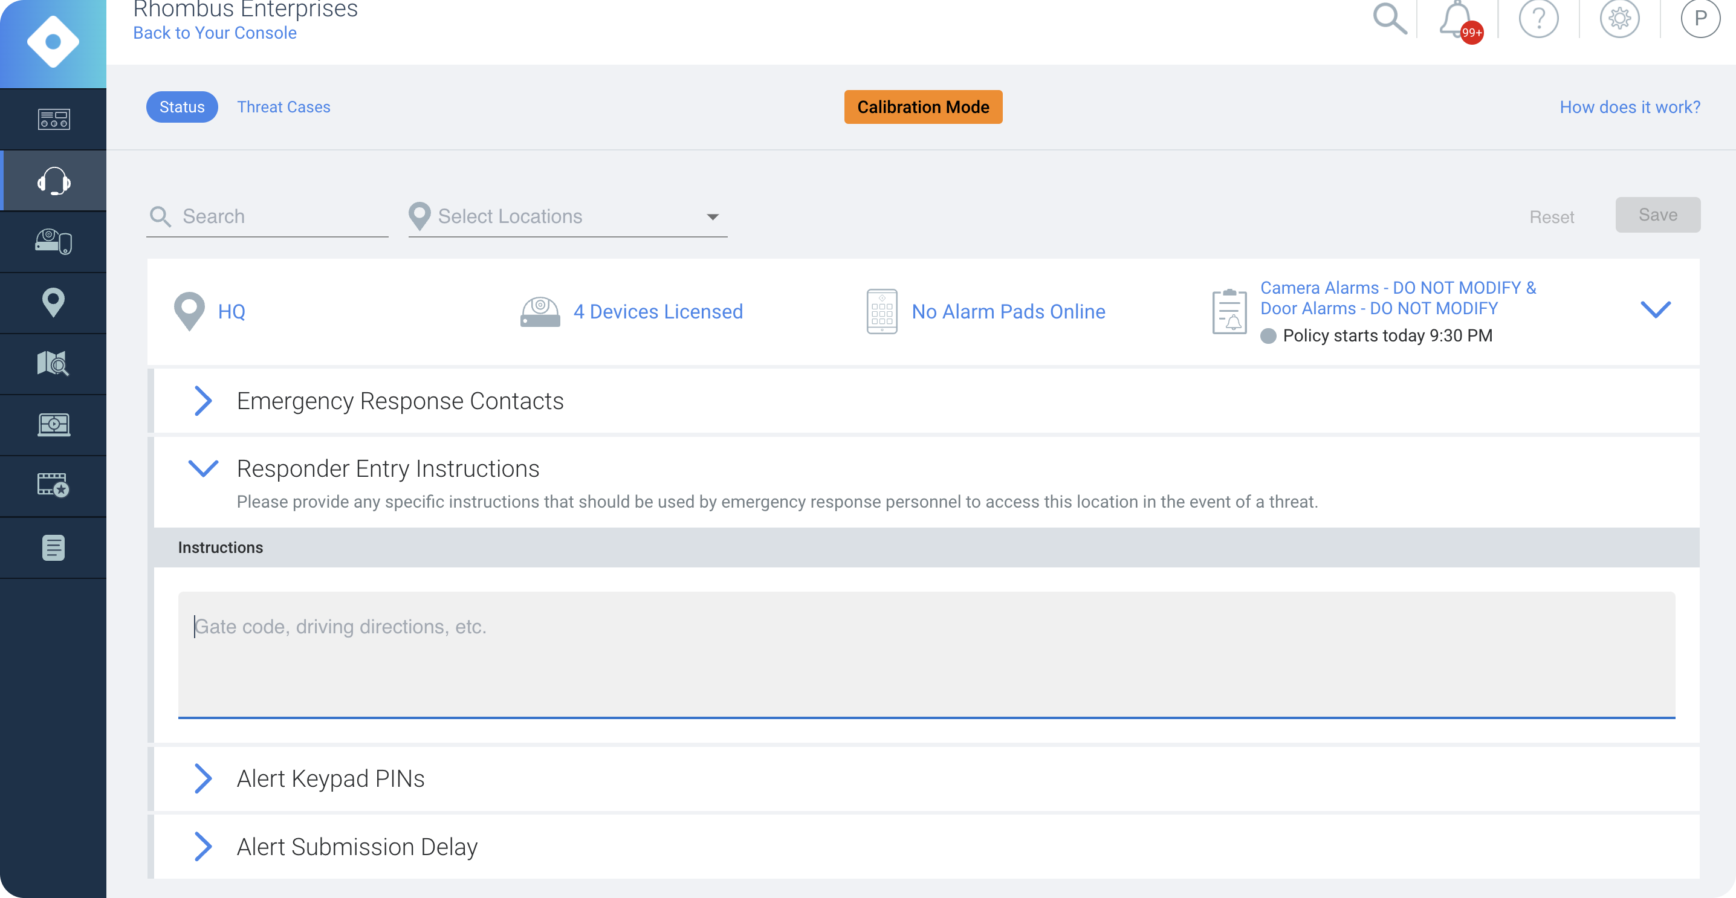Click the help question mark icon
Viewport: 1736px width, 898px height.
pyautogui.click(x=1538, y=19)
